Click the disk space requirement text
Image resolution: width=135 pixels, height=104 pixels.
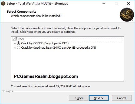(x=51, y=86)
